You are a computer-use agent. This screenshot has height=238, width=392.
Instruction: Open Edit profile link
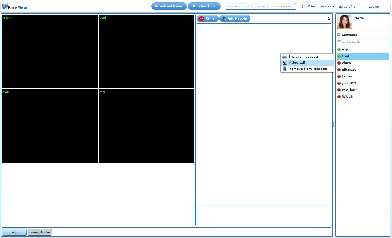(x=347, y=7)
